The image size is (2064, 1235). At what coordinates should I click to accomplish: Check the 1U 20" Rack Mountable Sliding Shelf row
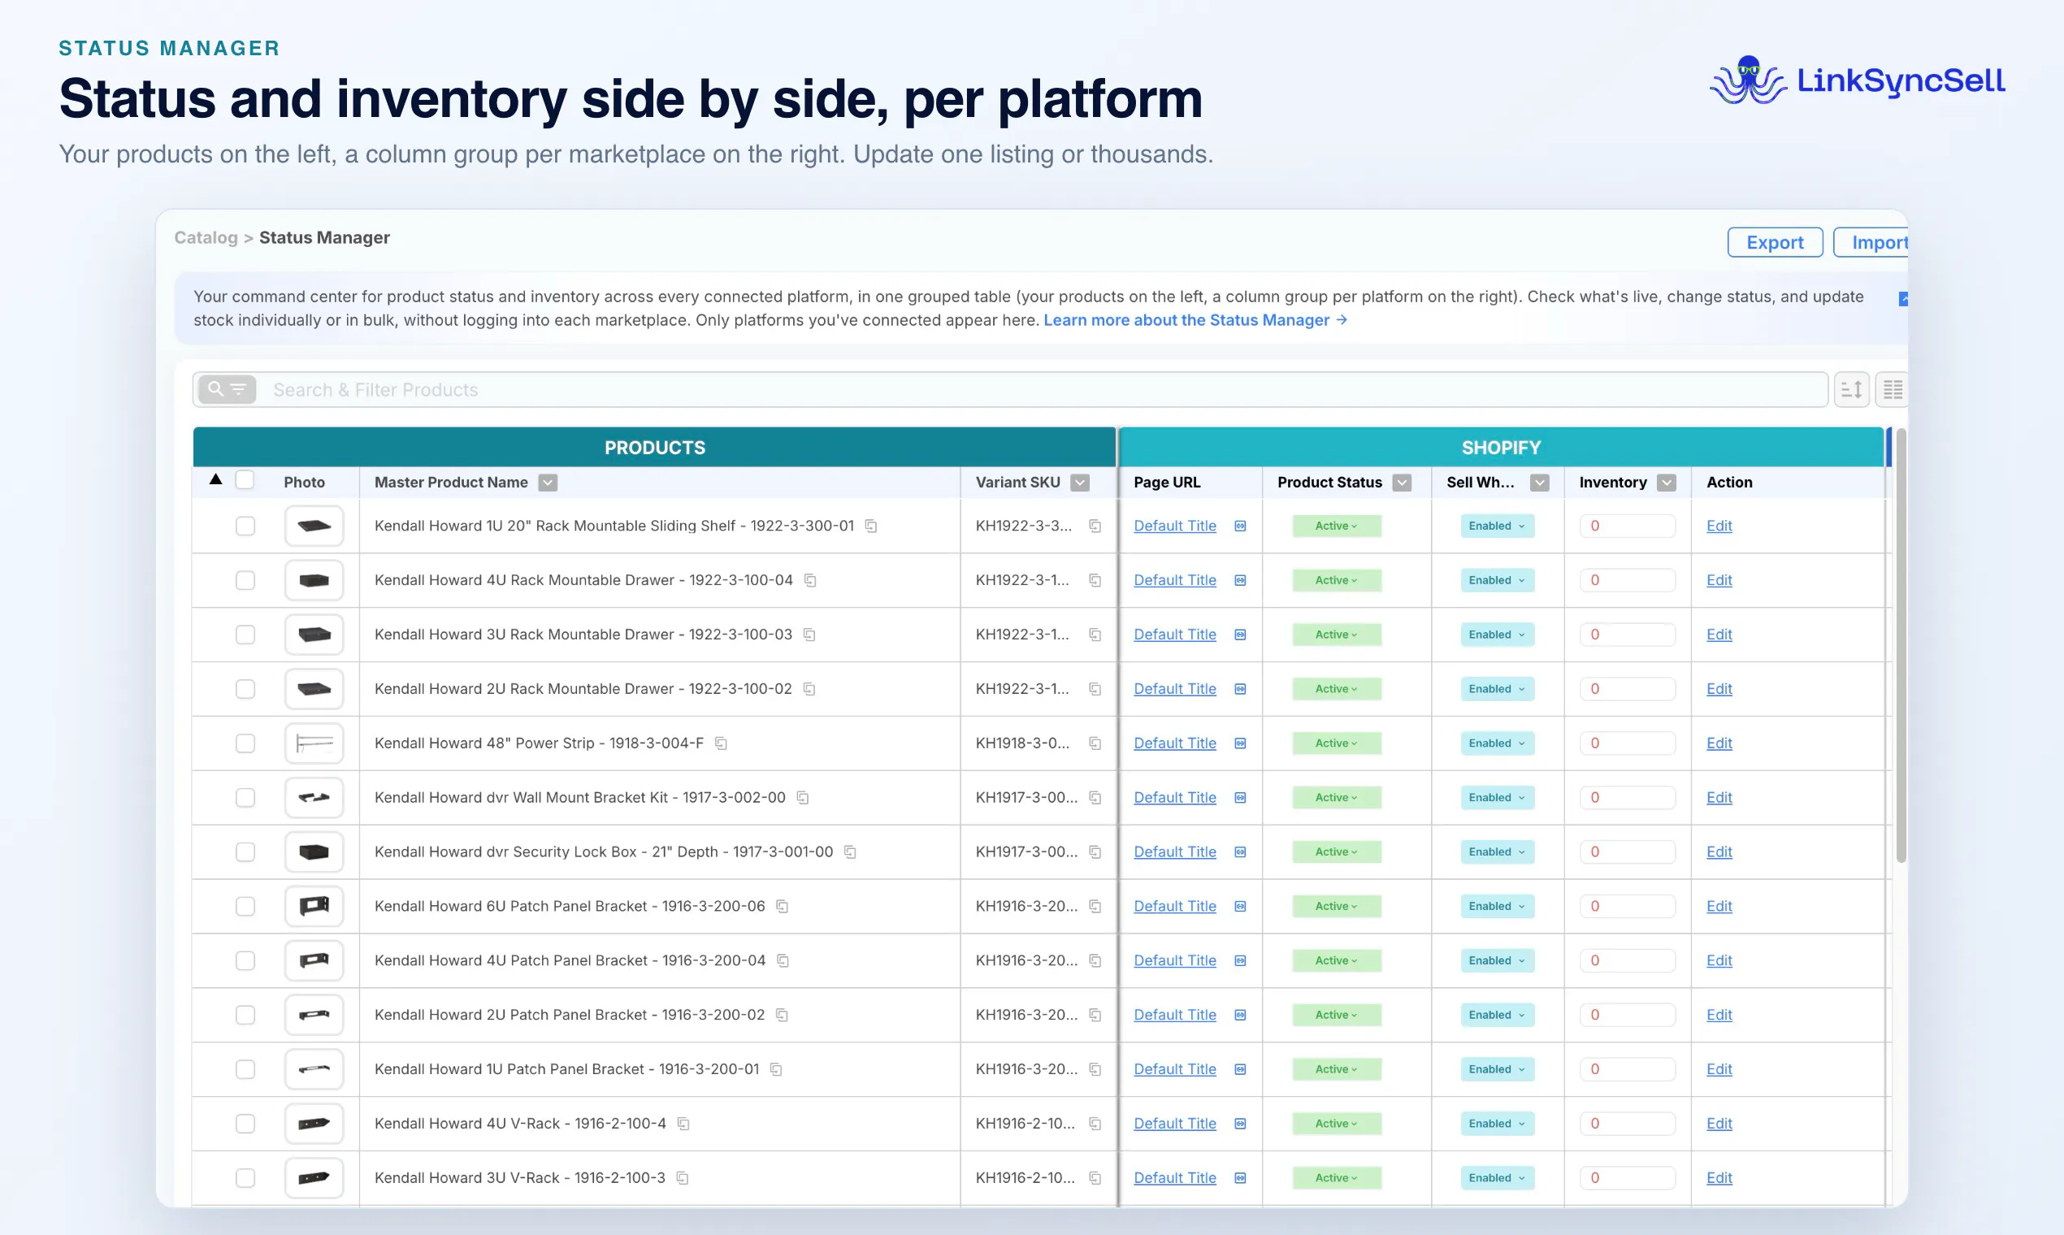(245, 526)
